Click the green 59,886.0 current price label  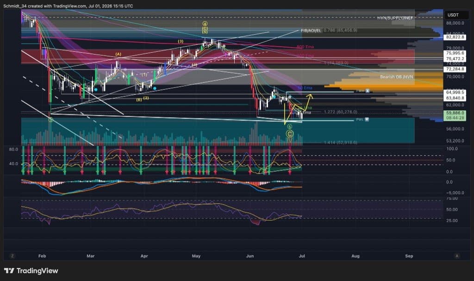[455, 113]
